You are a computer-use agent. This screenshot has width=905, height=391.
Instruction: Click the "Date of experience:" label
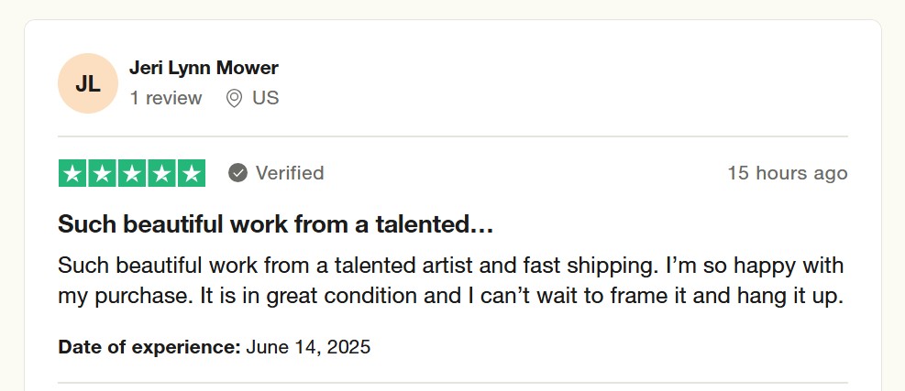(x=149, y=347)
